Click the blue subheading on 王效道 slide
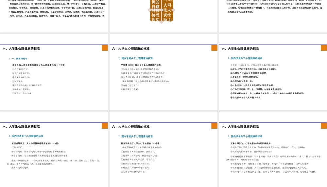The width and height of the screenshot is (327, 187). click(x=245, y=58)
